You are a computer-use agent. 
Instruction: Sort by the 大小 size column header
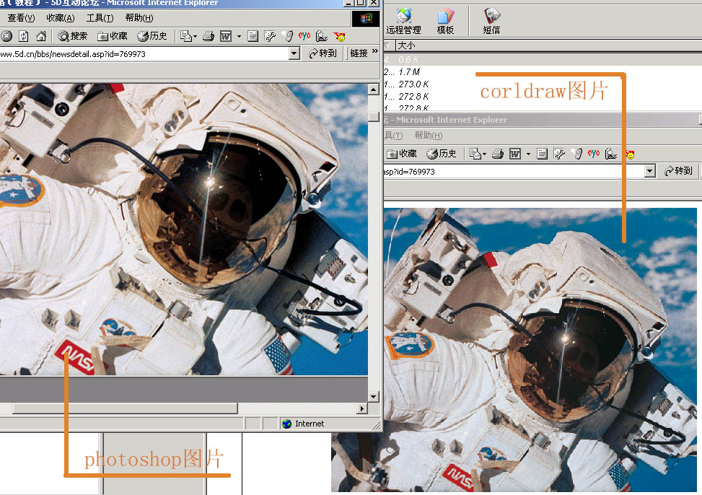click(x=406, y=45)
